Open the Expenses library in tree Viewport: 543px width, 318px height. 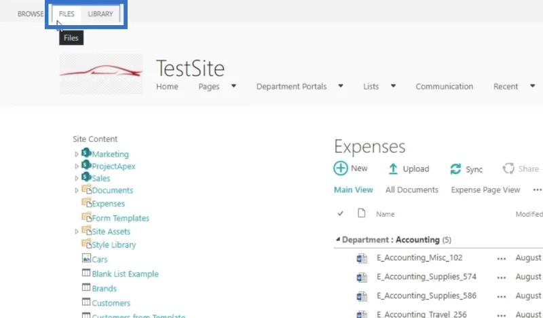pos(109,204)
